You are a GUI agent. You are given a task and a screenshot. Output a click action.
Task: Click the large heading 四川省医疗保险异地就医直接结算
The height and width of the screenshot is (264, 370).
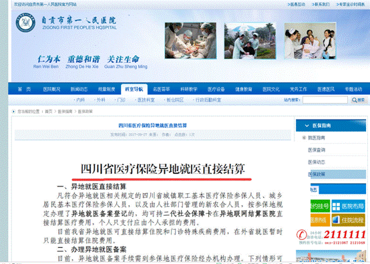point(162,169)
